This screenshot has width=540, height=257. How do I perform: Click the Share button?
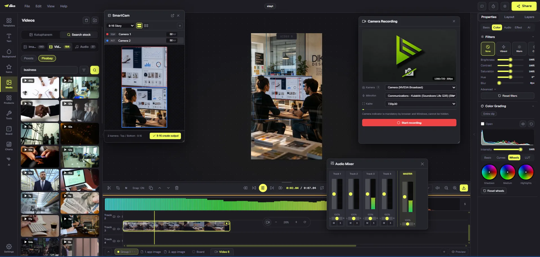pos(524,6)
